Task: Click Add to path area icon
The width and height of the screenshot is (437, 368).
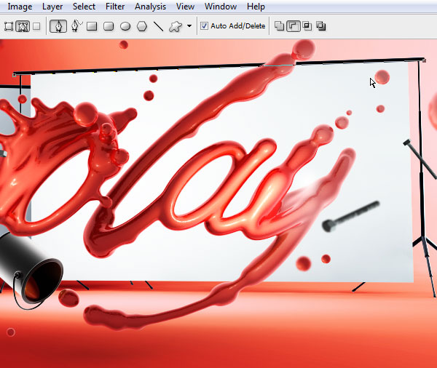Action: pyautogui.click(x=279, y=26)
